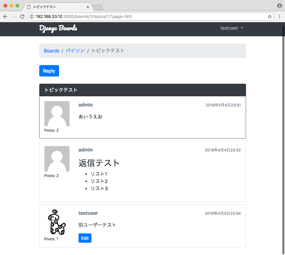Select the トピックテスト browser tab
Screen dimensions: 285x255
tap(57, 7)
